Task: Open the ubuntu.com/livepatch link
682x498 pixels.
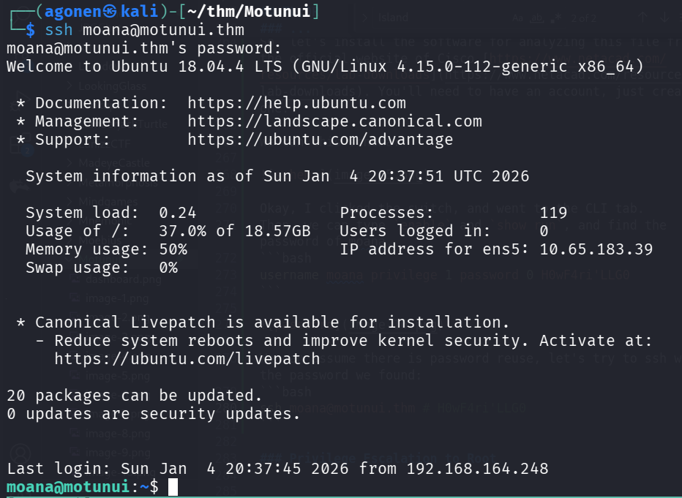Action: (187, 358)
